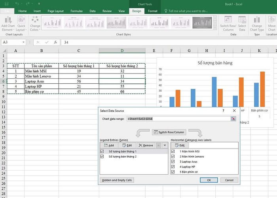Uncheck 2 Màn hình Lenovo category

(x=173, y=157)
